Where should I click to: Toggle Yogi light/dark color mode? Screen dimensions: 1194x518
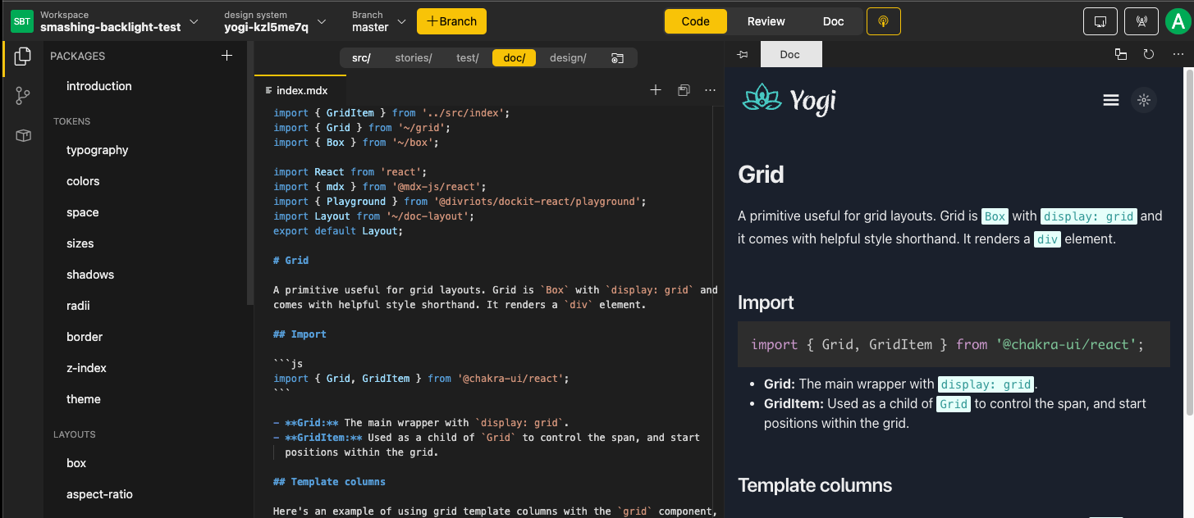[1144, 100]
